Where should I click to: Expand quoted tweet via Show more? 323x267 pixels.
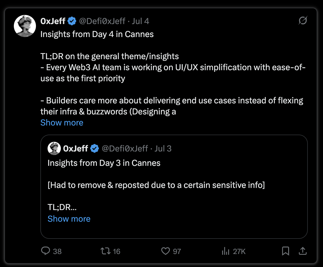pos(69,219)
